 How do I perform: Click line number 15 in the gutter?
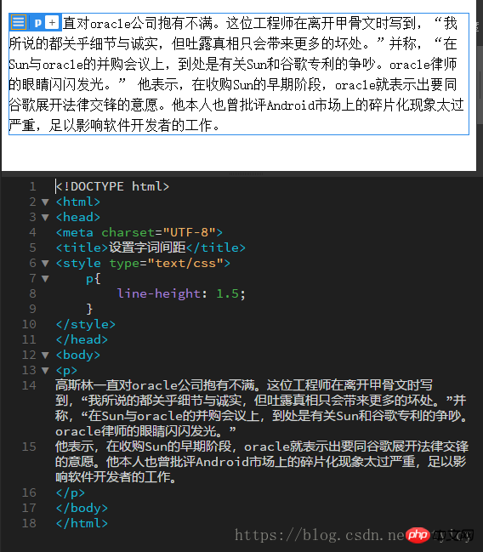click(29, 447)
